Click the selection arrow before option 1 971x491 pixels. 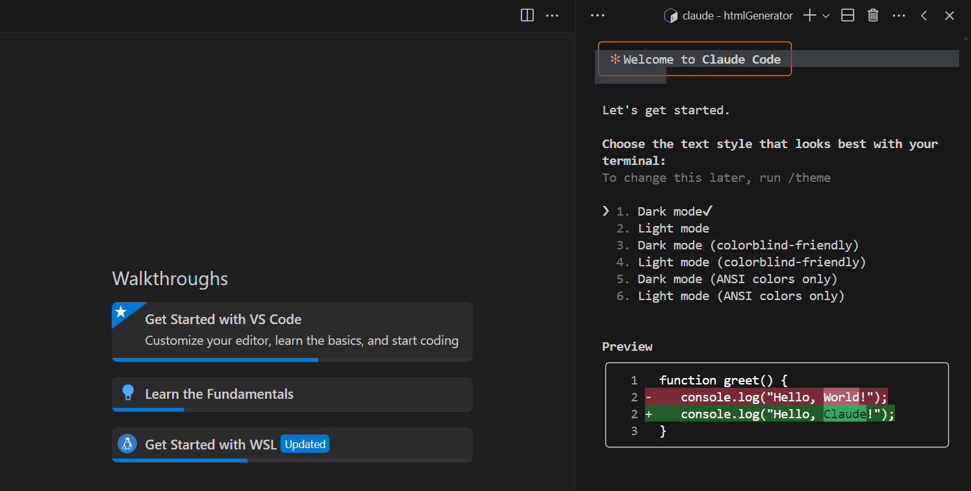[606, 210]
